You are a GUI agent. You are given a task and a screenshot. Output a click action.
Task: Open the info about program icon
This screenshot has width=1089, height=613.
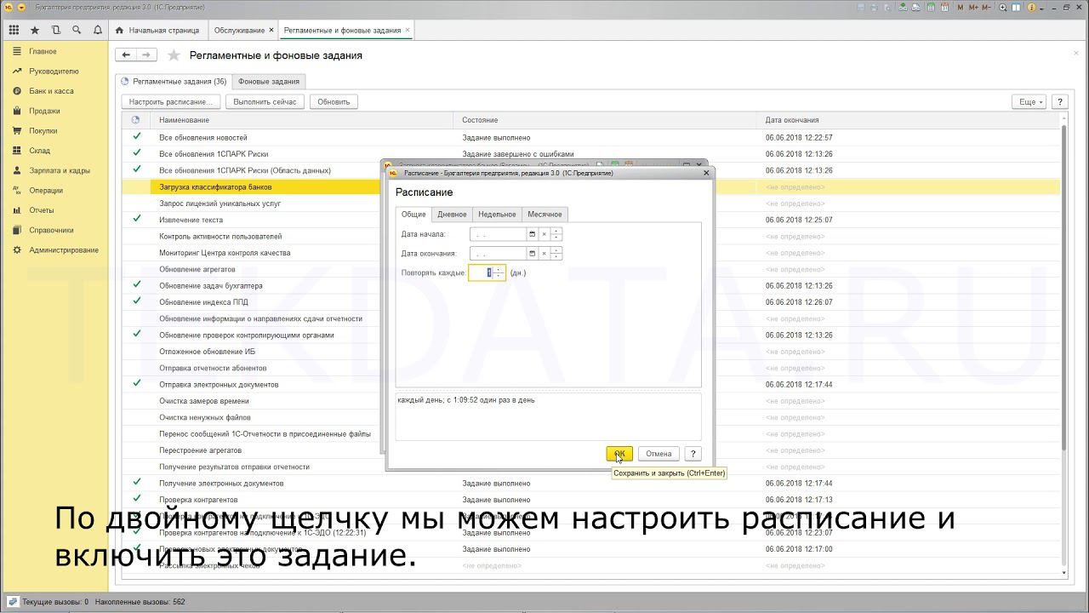pos(1032,7)
